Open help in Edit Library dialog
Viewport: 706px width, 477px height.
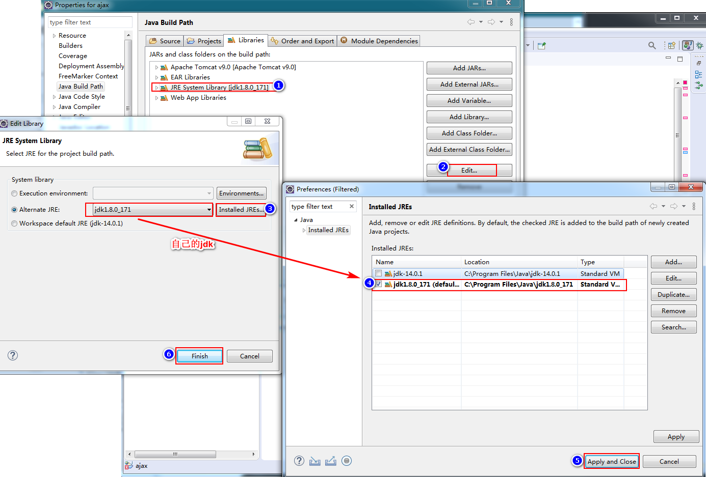pos(13,355)
